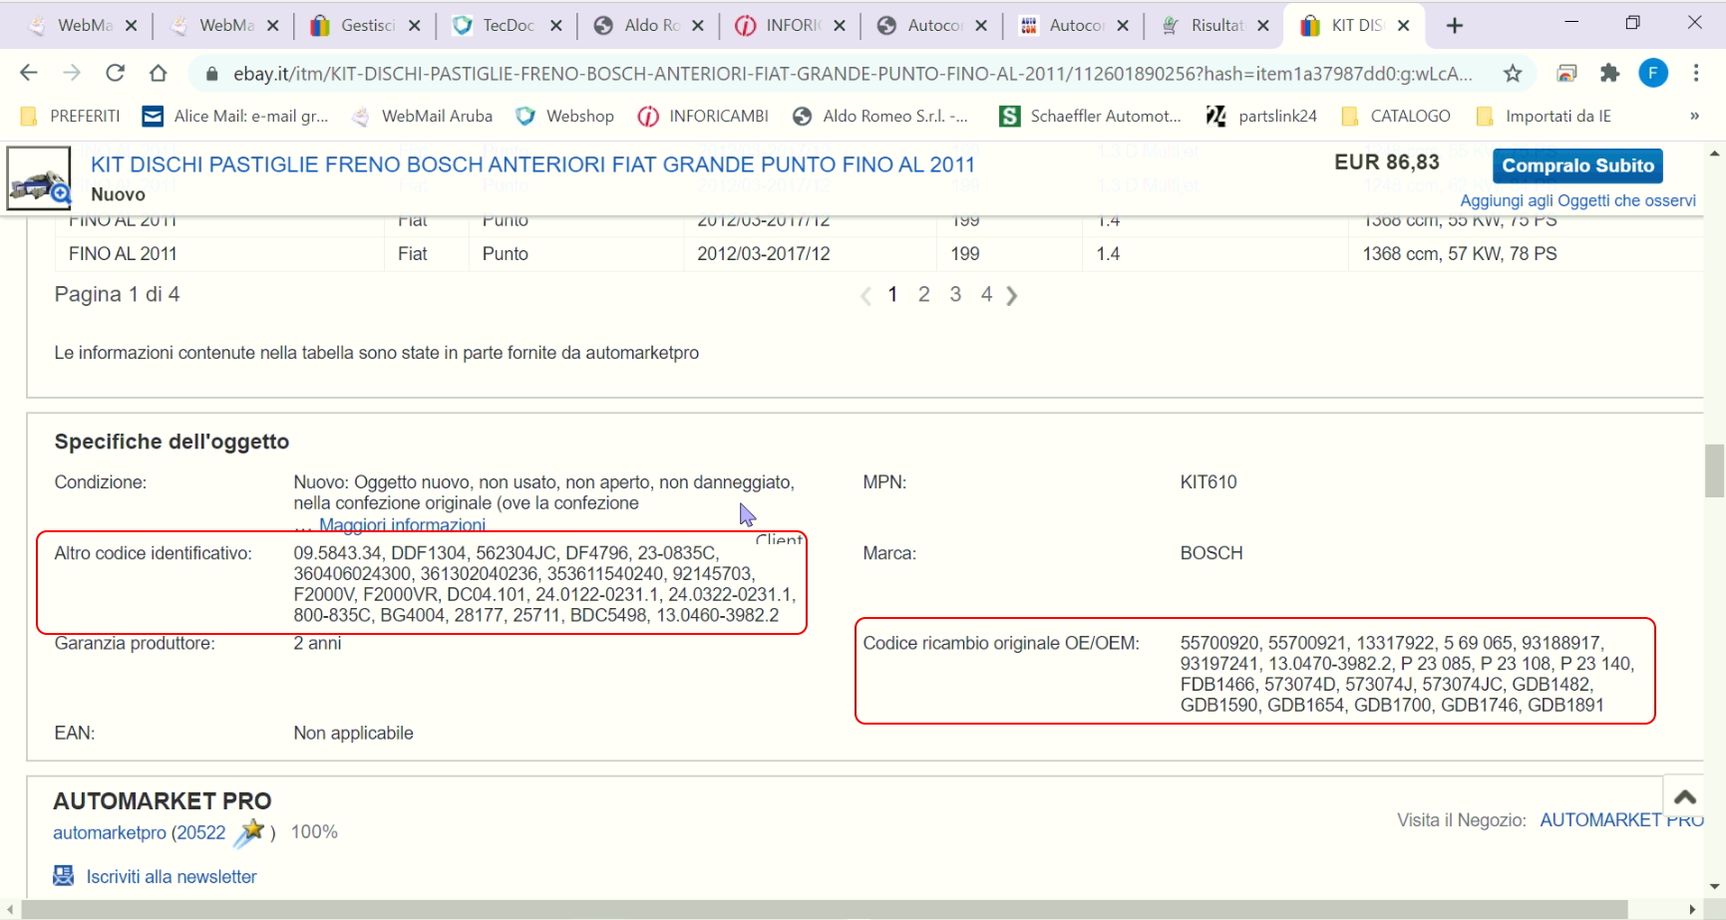Viewport: 1726px width, 920px height.
Task: Switch to the INFORIC tab
Action: pos(791,26)
